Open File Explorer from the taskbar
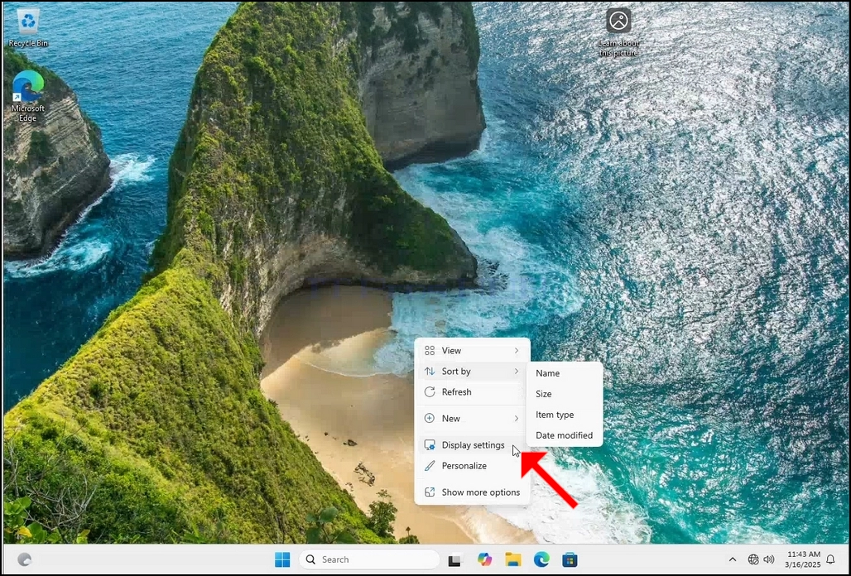This screenshot has height=576, width=851. [x=513, y=559]
